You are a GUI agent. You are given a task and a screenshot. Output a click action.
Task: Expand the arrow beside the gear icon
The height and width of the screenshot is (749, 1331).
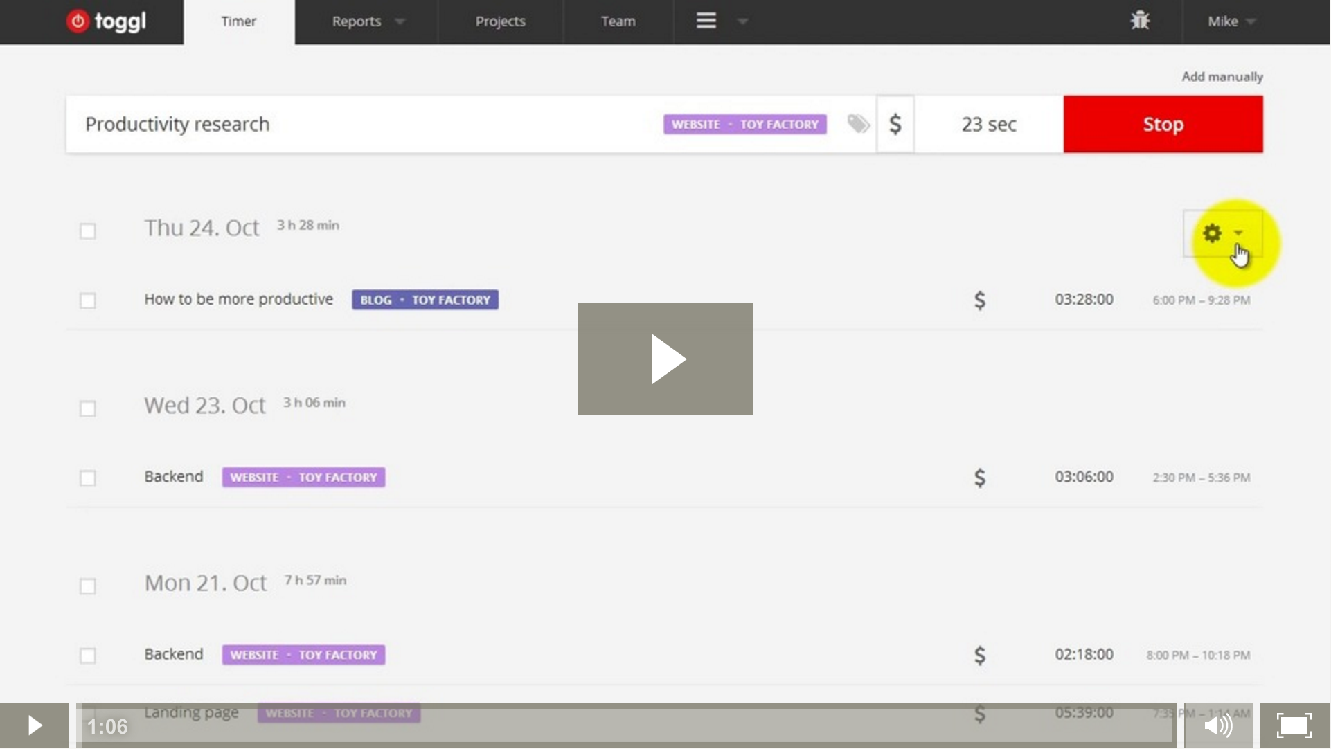(x=1238, y=233)
